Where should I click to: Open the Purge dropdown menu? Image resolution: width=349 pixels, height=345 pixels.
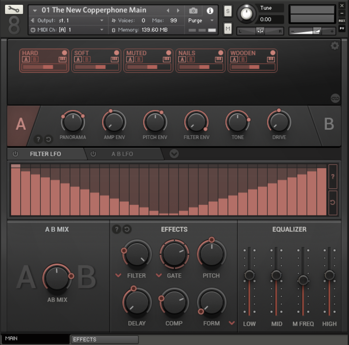coord(212,20)
